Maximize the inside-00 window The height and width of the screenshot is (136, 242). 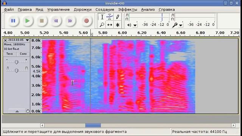(x=231, y=3)
